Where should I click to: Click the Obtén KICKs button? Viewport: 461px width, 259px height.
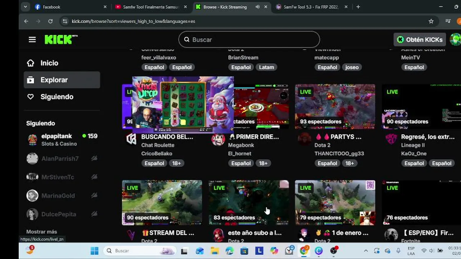(x=420, y=40)
